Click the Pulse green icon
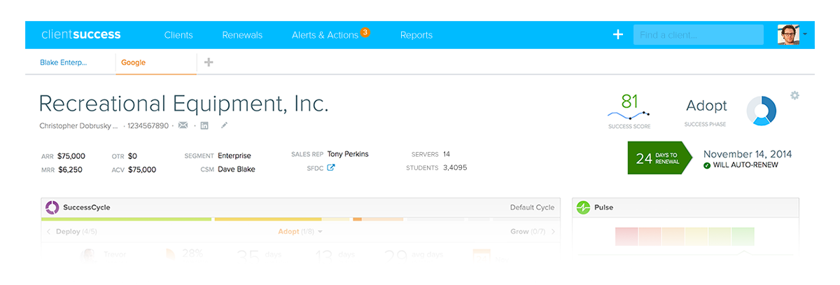Viewport: 840px width, 285px height. [583, 207]
